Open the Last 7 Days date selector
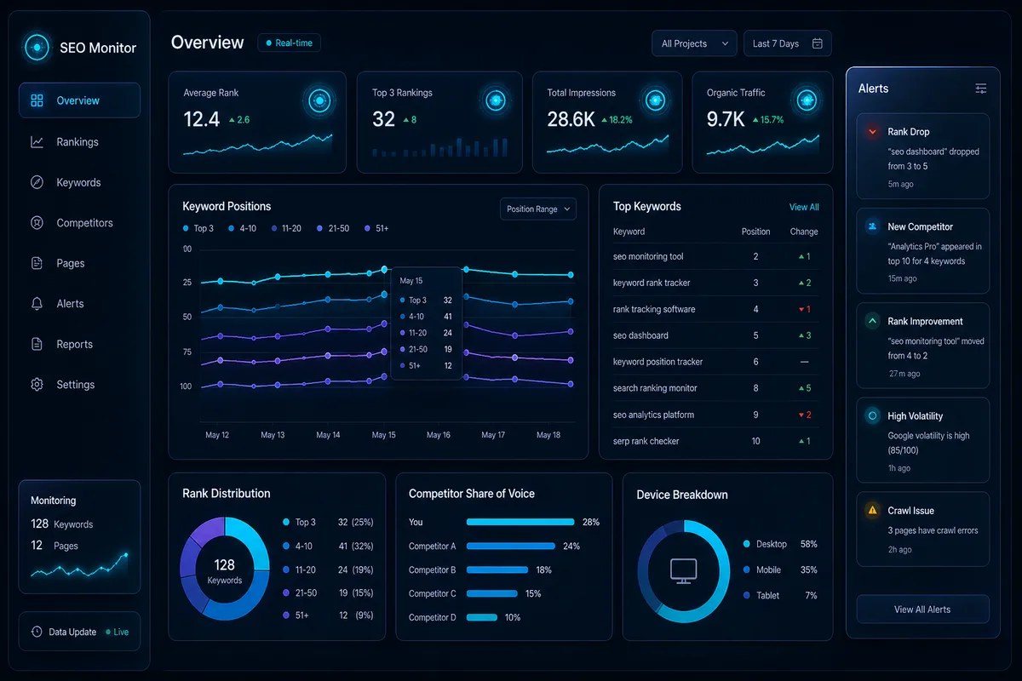1022x681 pixels. pos(787,43)
